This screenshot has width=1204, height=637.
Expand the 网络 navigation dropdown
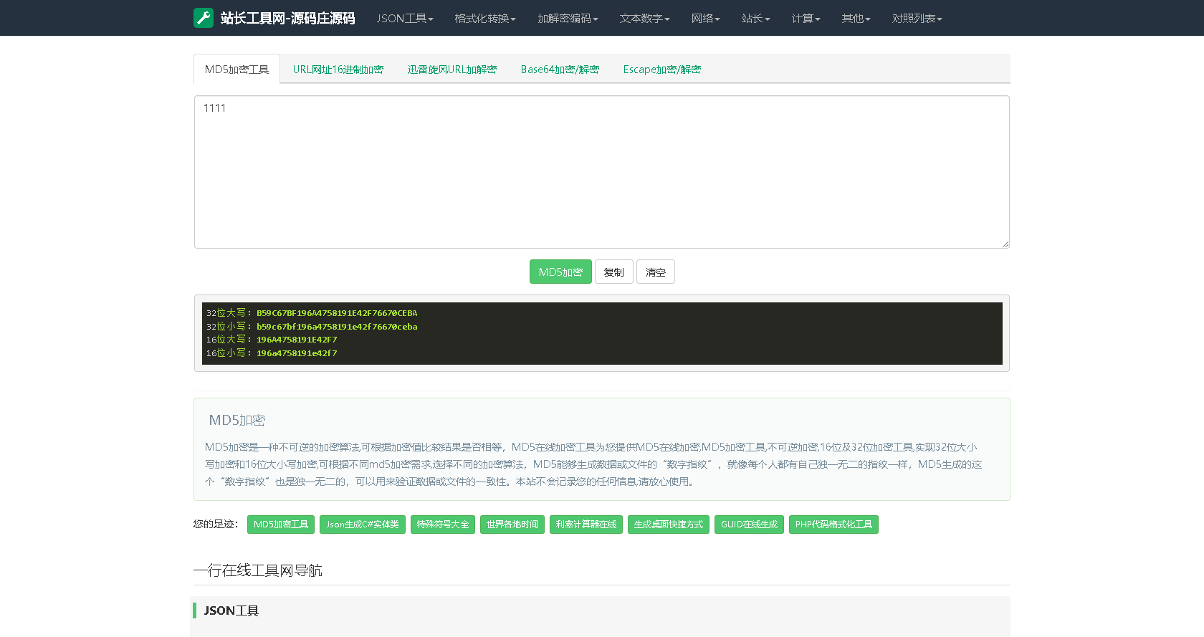(705, 18)
